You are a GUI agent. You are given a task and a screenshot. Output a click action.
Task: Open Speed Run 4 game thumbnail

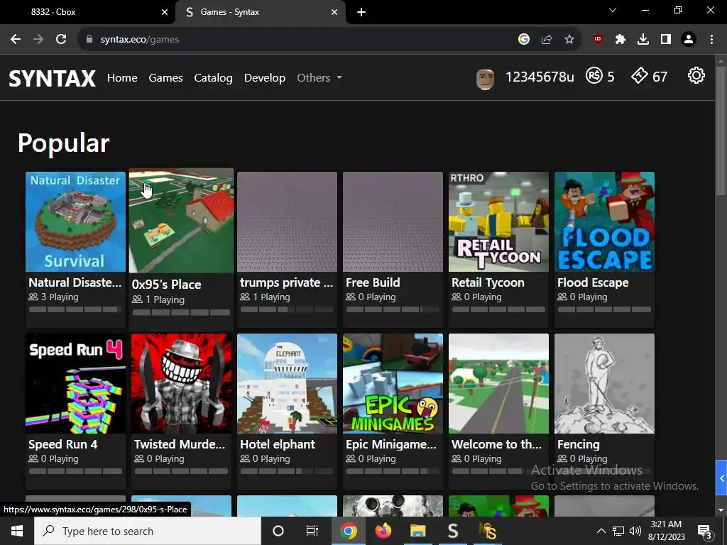pos(75,383)
